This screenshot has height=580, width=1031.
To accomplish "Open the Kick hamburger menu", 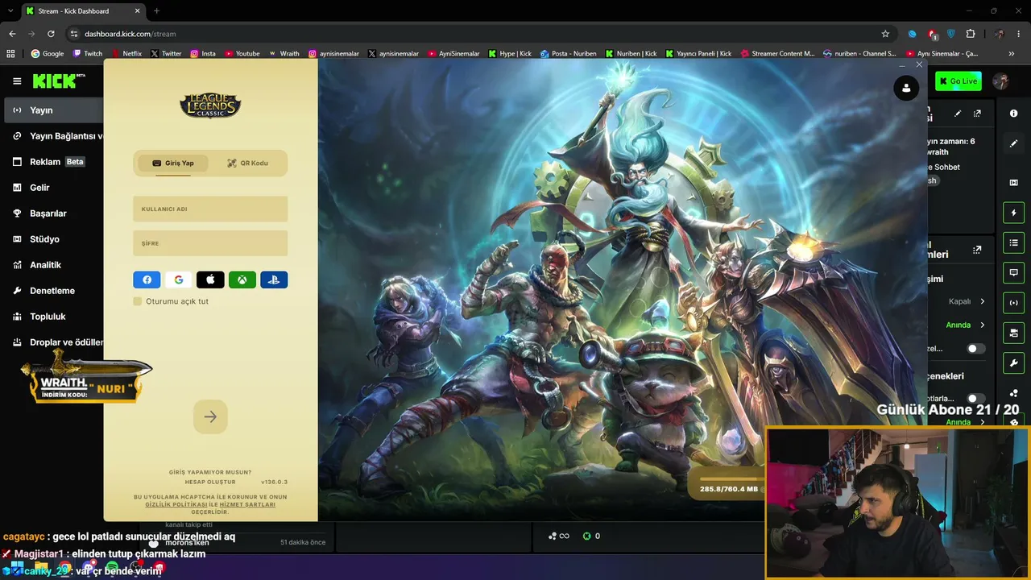I will pyautogui.click(x=17, y=81).
